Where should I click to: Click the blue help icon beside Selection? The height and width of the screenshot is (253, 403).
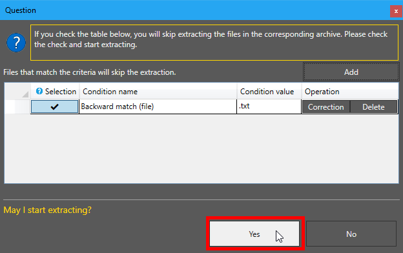39,91
